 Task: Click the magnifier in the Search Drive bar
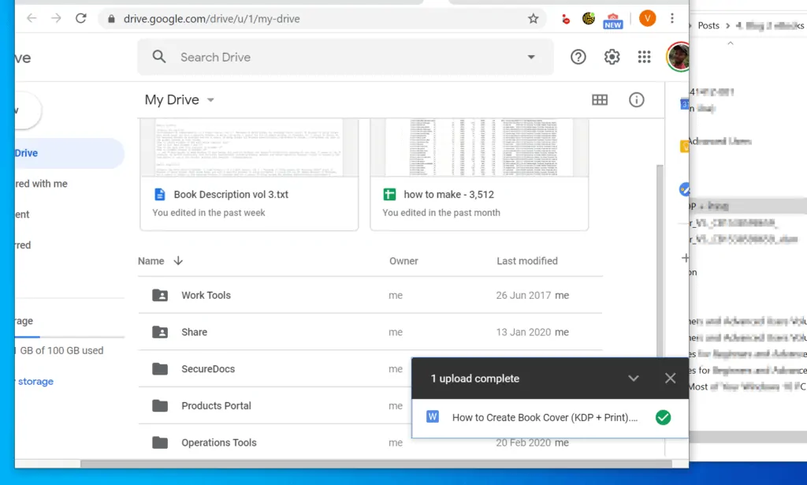pos(158,57)
